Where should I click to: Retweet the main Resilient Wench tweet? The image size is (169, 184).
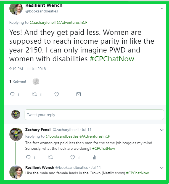coord(34,94)
